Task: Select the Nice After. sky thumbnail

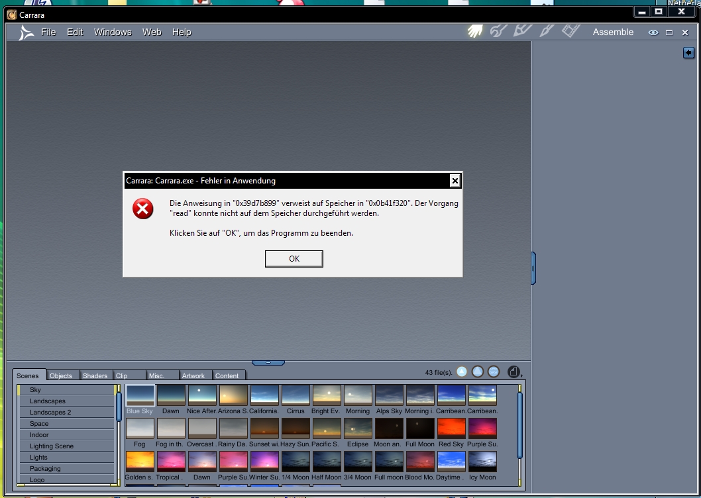Action: [202, 395]
